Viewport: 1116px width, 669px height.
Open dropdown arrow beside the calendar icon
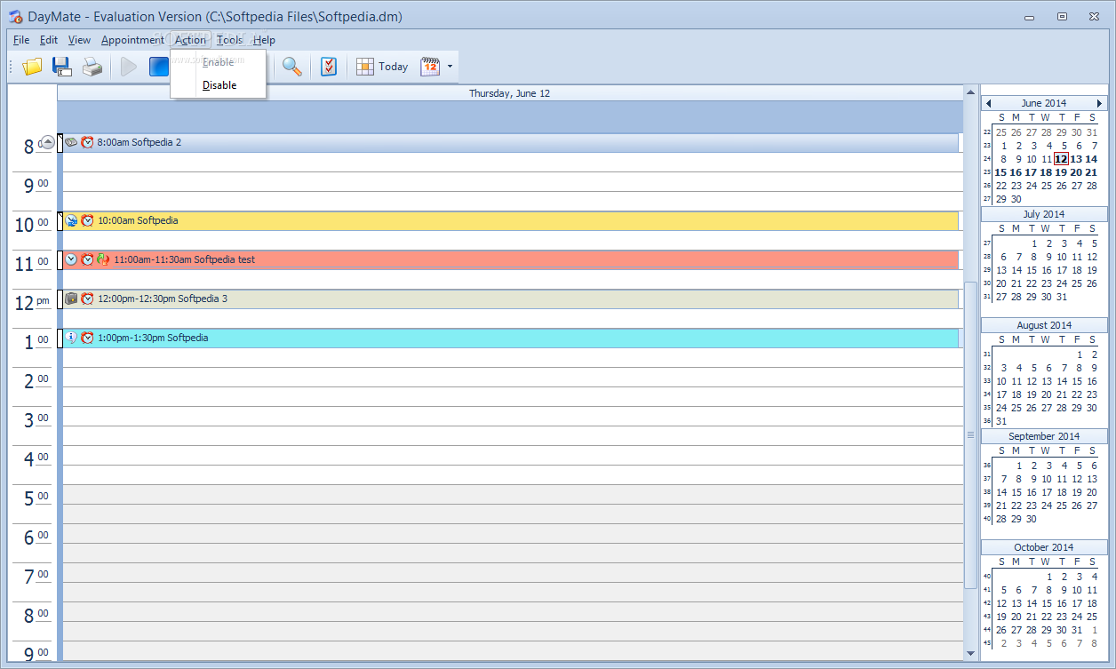[x=450, y=67]
